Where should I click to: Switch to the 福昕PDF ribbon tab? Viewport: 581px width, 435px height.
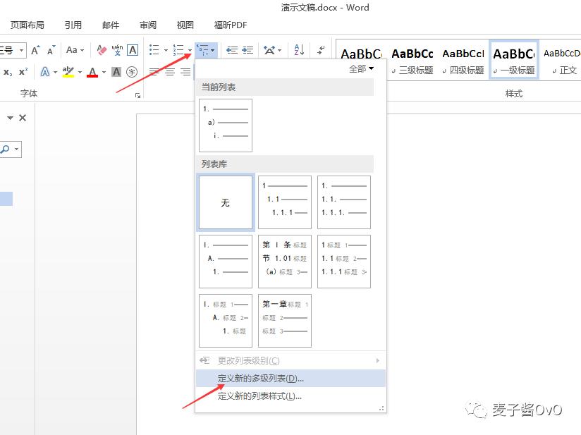(231, 25)
